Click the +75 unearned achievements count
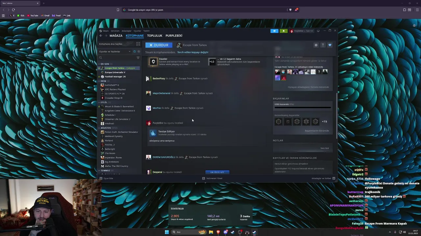 (x=324, y=122)
